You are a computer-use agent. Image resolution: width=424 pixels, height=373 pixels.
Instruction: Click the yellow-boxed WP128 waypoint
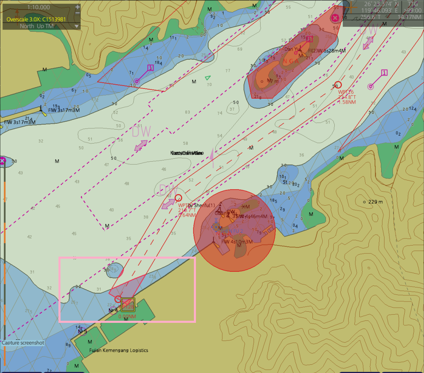pyautogui.click(x=128, y=304)
